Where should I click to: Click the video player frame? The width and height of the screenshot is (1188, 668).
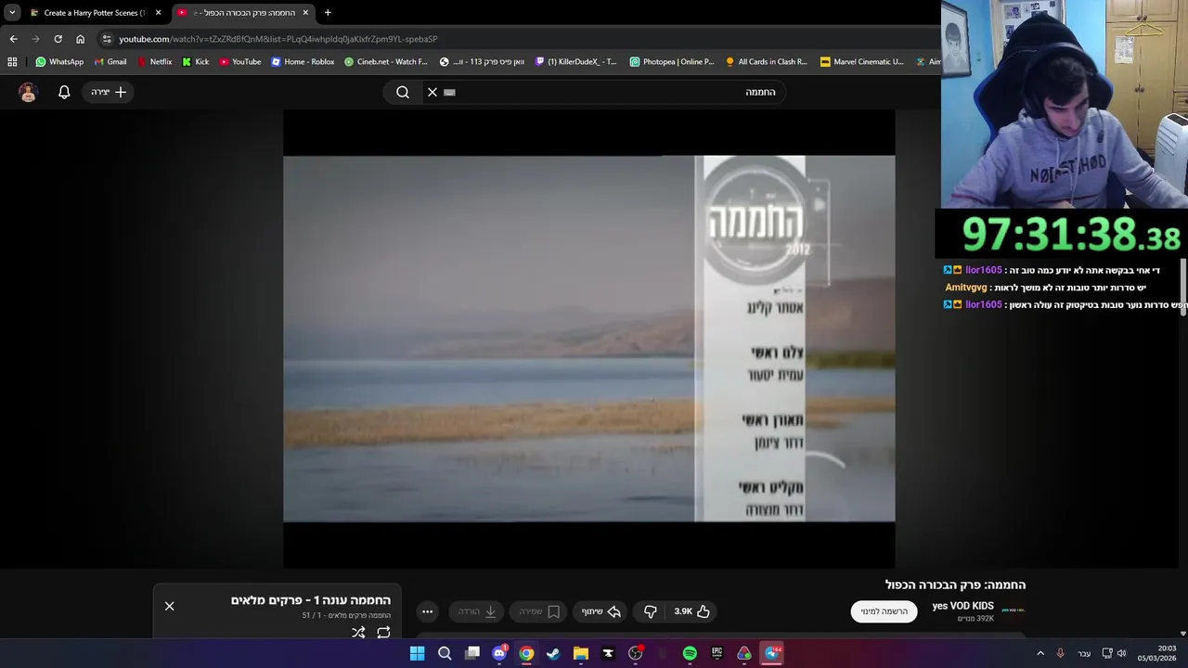pos(589,339)
